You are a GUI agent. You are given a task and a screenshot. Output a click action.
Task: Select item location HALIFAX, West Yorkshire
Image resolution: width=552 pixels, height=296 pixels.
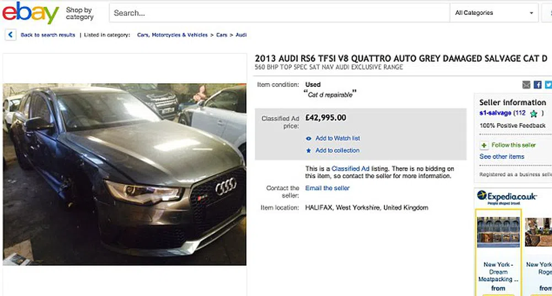[x=367, y=207]
